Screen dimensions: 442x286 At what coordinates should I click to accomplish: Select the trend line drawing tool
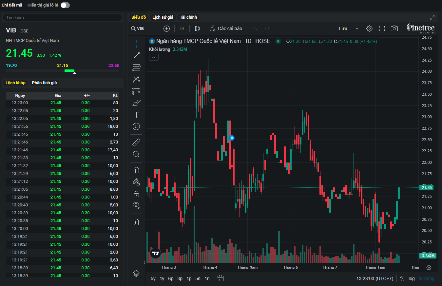click(136, 56)
